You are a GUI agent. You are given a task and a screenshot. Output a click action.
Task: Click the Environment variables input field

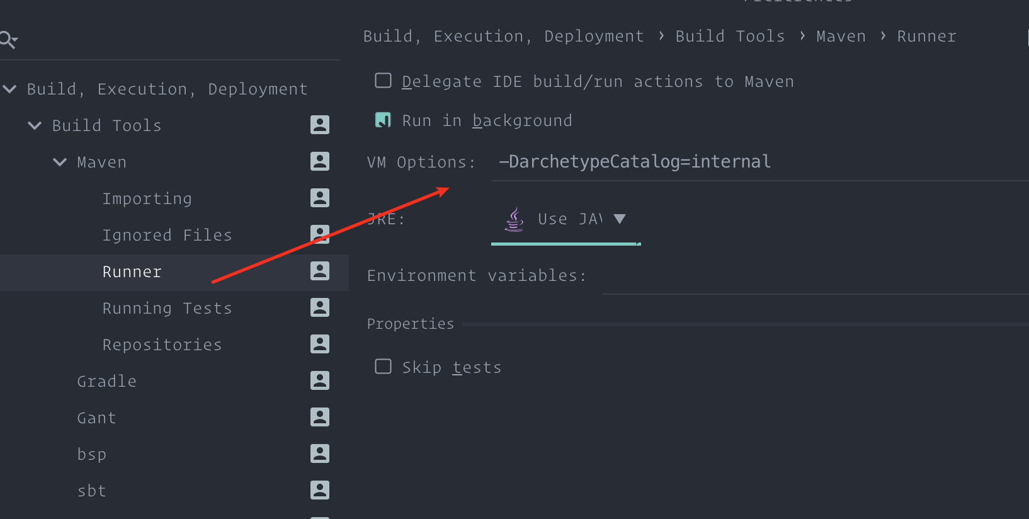coord(816,276)
